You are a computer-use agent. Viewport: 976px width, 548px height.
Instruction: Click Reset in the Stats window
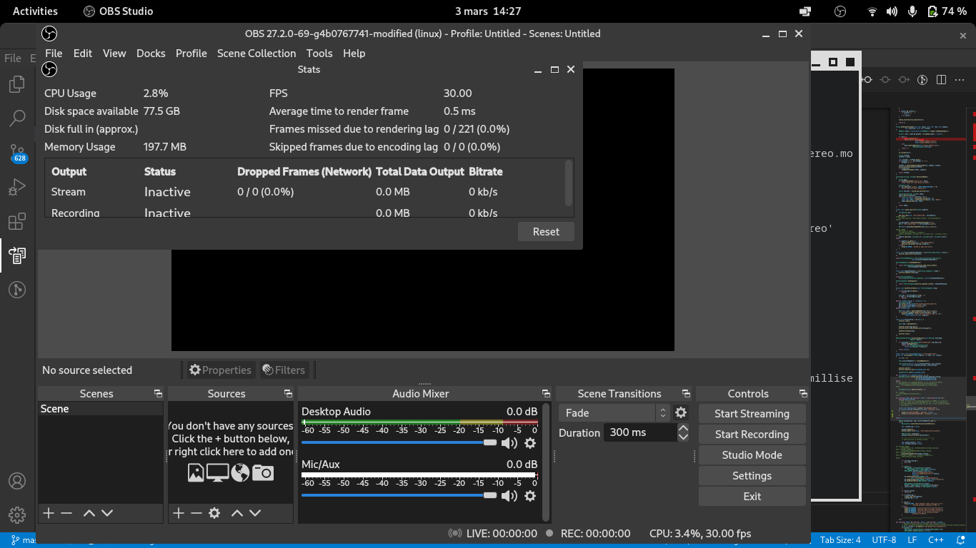click(x=546, y=231)
